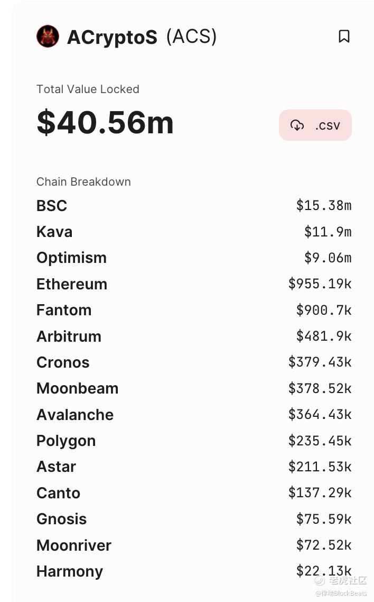374x602 pixels.
Task: Select Ethereum in the chain breakdown
Action: click(72, 284)
